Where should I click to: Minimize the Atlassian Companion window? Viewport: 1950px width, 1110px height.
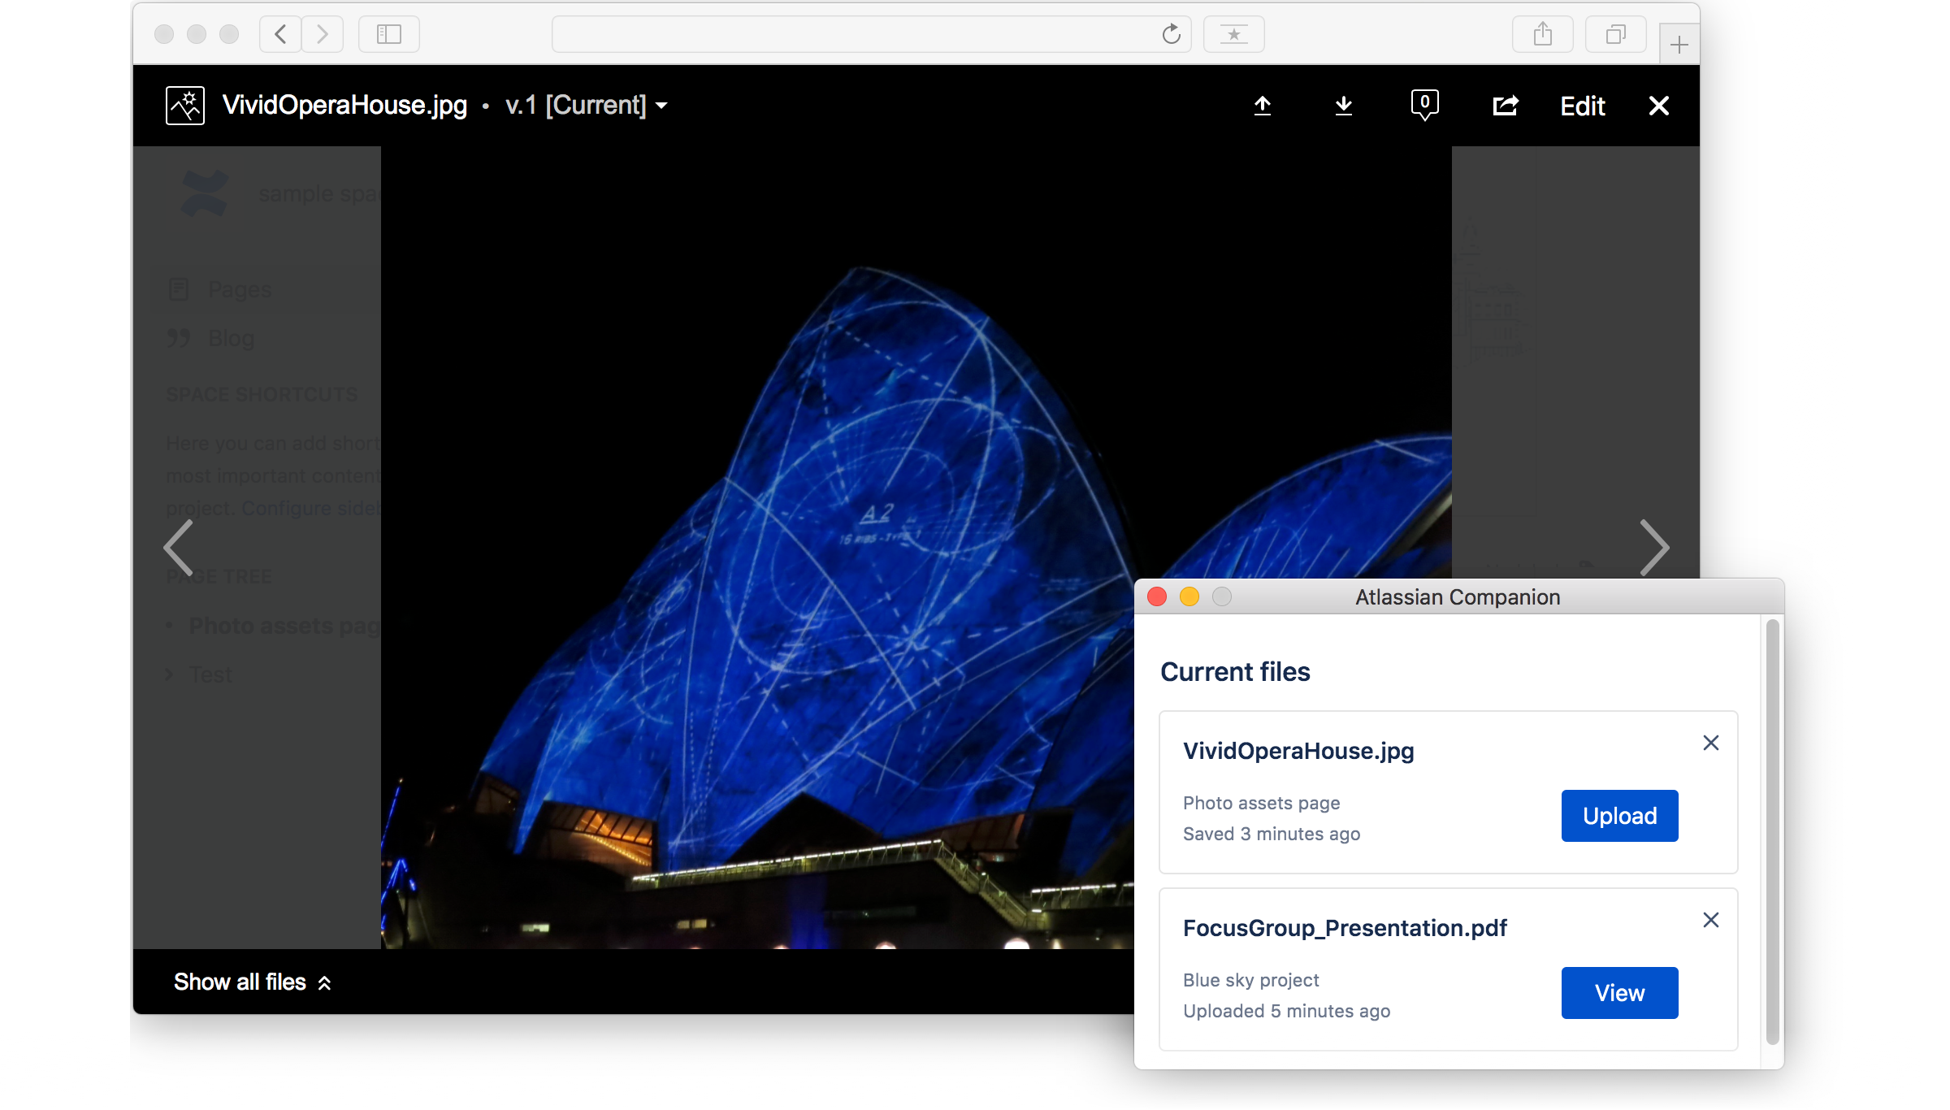tap(1189, 597)
